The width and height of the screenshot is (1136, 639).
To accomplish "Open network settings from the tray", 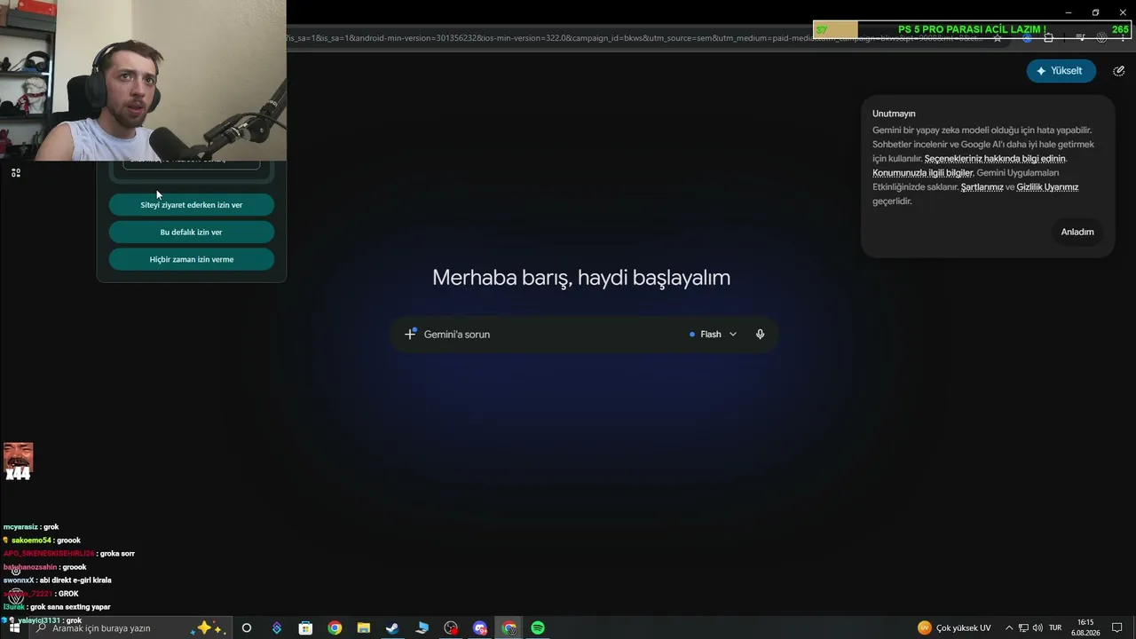I will coord(1024,628).
